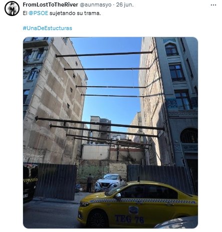Open the attached photo of braced buildings
222x232 pixels.
click(x=110, y=133)
